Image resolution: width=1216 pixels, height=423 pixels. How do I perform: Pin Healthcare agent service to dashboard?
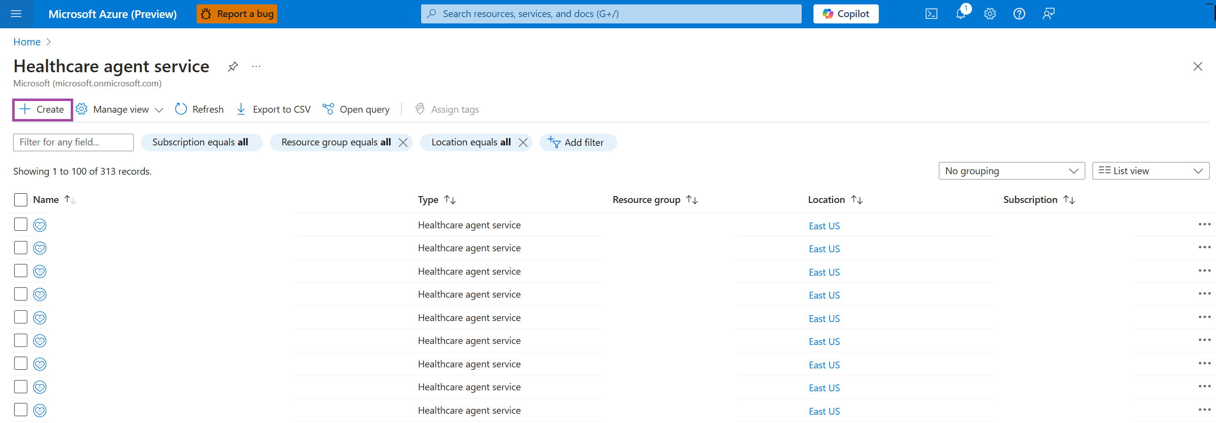pyautogui.click(x=233, y=66)
